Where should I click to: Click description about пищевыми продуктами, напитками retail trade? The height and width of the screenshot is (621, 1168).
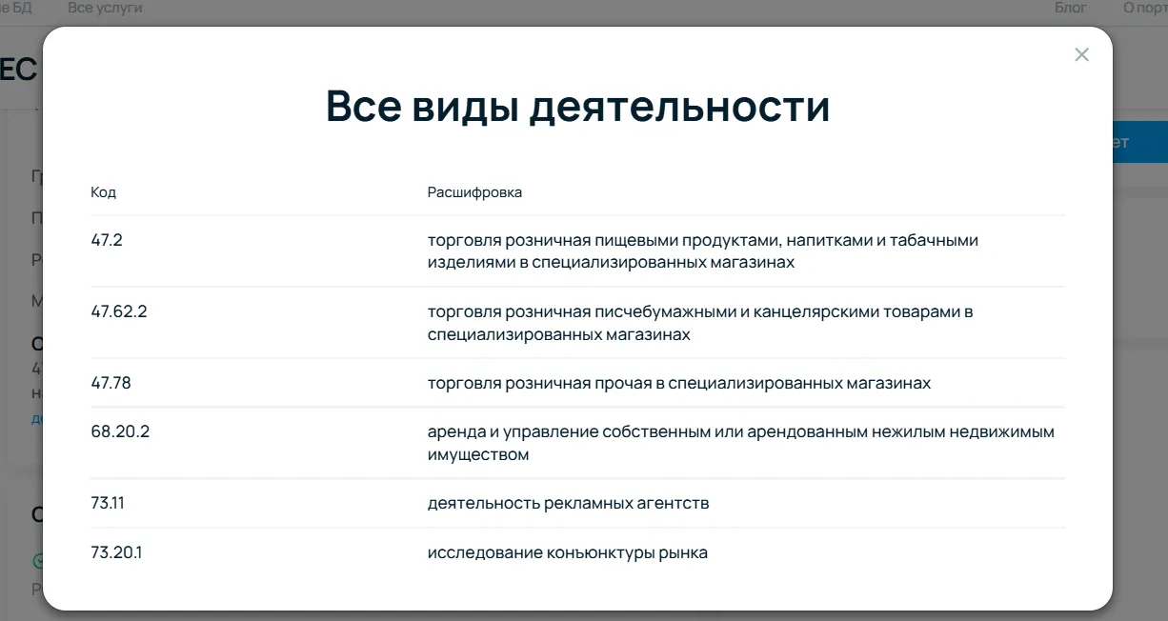[x=703, y=251]
